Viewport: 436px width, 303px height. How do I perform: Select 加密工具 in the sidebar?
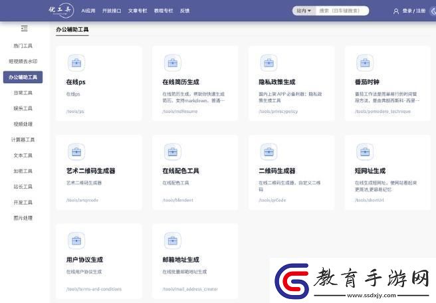(23, 171)
